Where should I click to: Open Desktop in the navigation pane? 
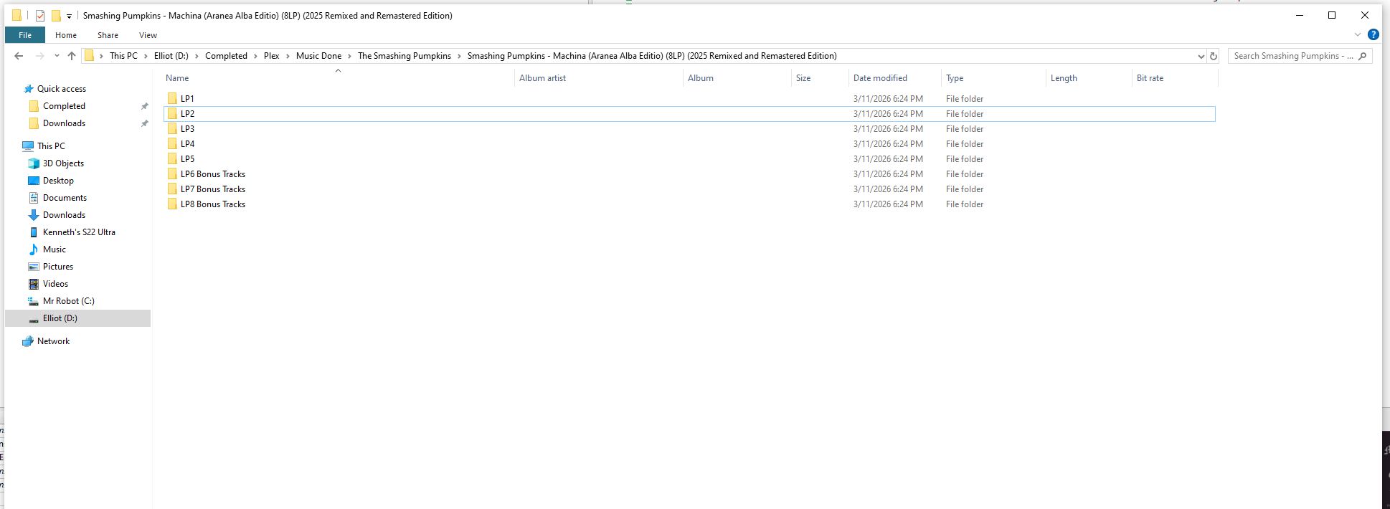coord(58,181)
